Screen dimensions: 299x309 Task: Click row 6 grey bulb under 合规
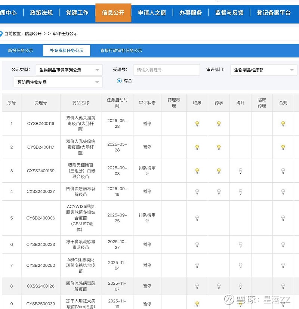(283, 245)
